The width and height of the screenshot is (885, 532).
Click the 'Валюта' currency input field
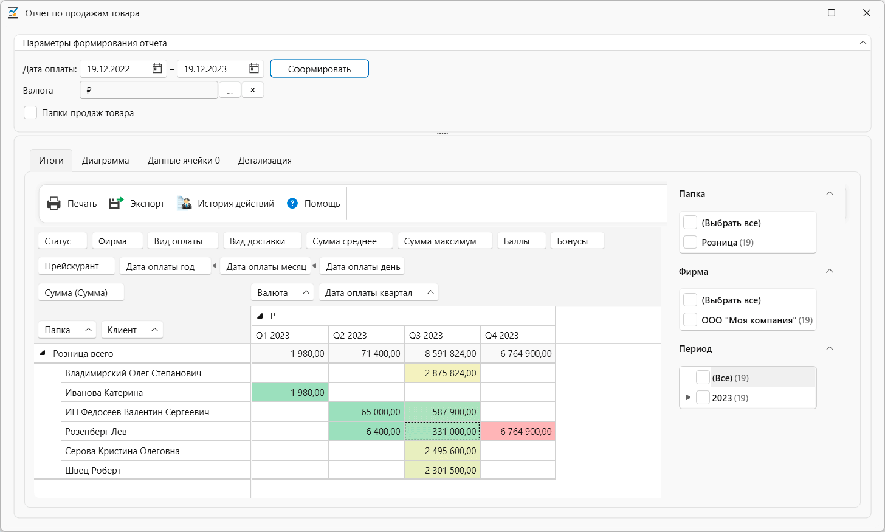148,90
